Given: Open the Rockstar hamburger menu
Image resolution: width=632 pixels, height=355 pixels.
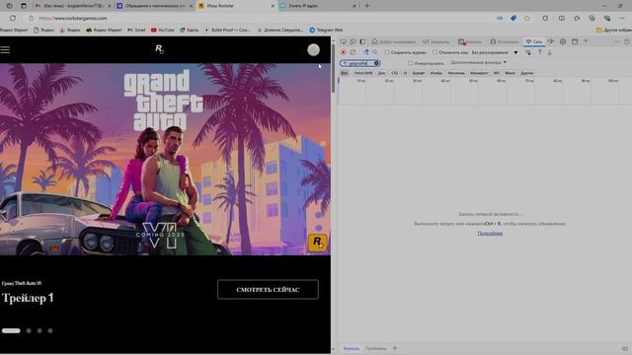Looking at the screenshot, I should 5,49.
